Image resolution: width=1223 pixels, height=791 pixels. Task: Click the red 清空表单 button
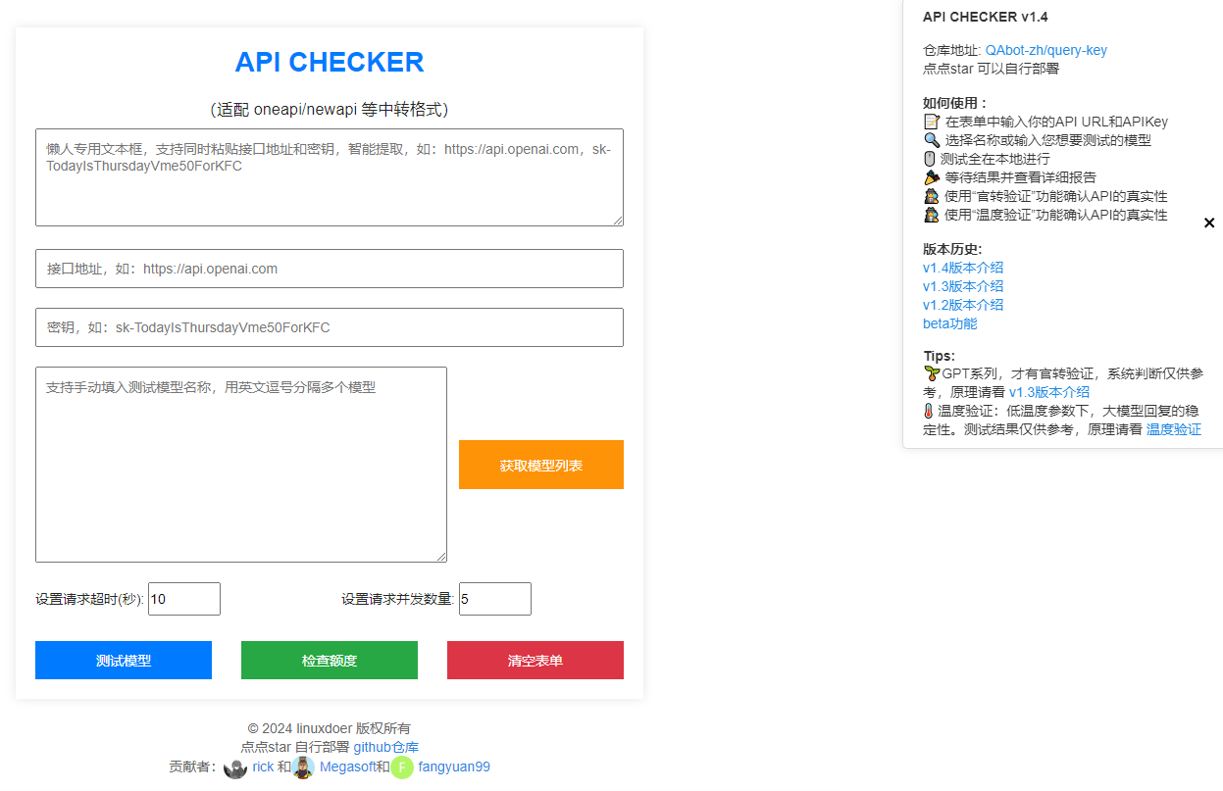point(535,661)
